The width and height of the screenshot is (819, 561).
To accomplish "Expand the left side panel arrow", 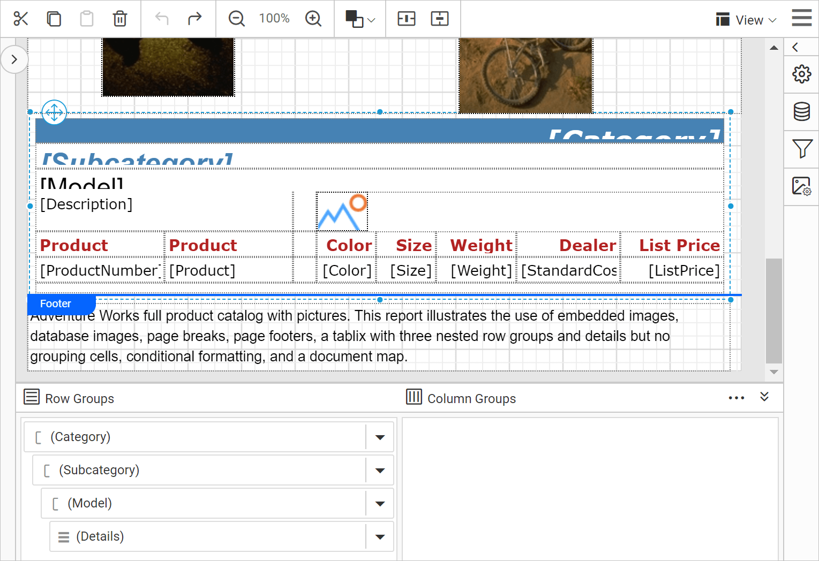I will [14, 59].
